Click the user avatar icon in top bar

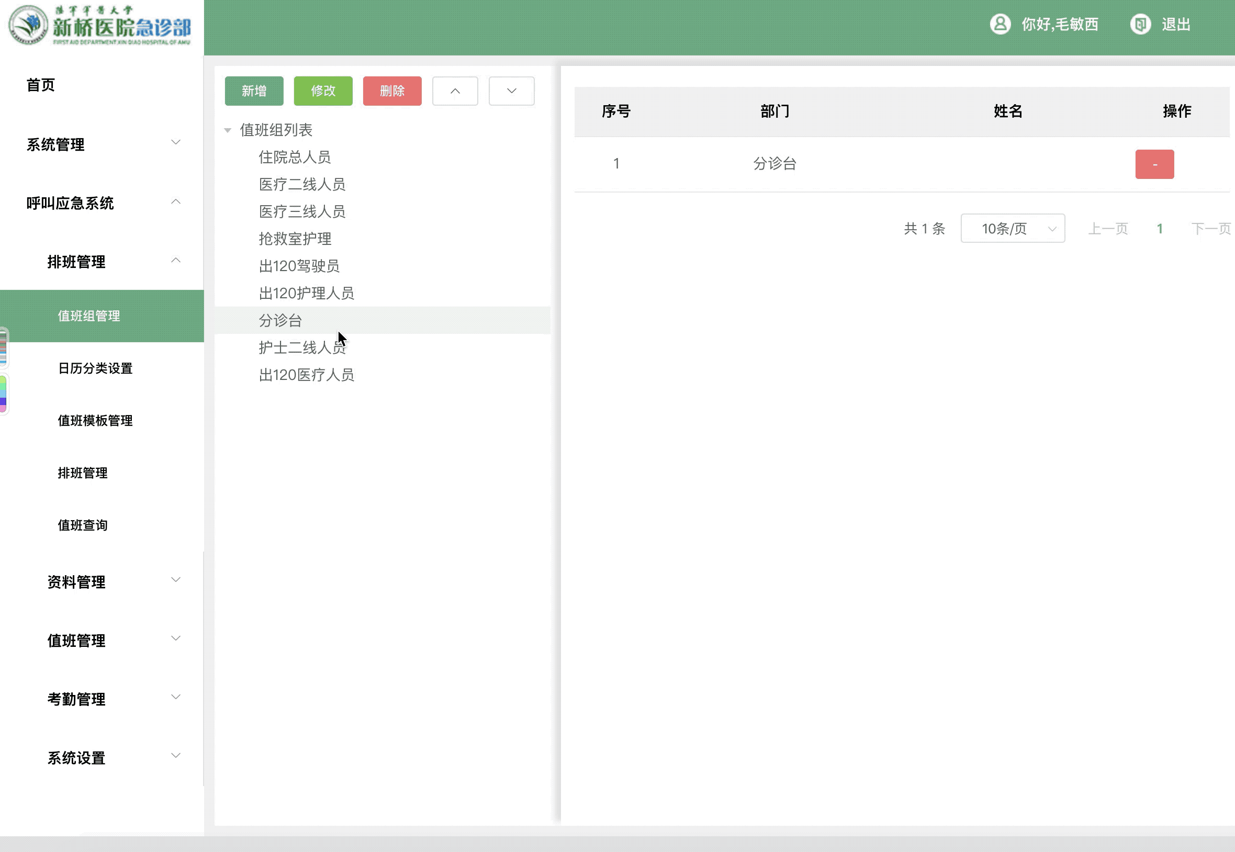[1001, 24]
